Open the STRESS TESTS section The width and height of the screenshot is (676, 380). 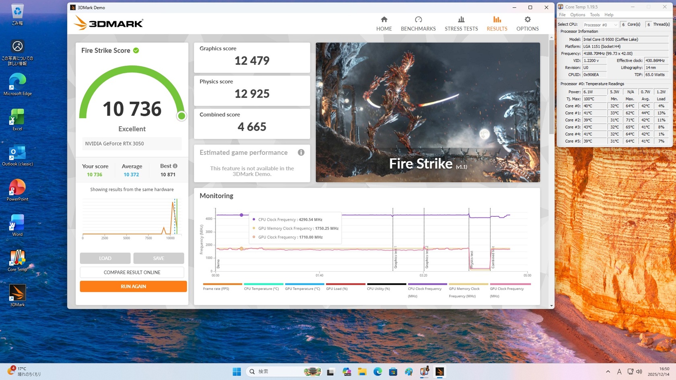point(461,24)
